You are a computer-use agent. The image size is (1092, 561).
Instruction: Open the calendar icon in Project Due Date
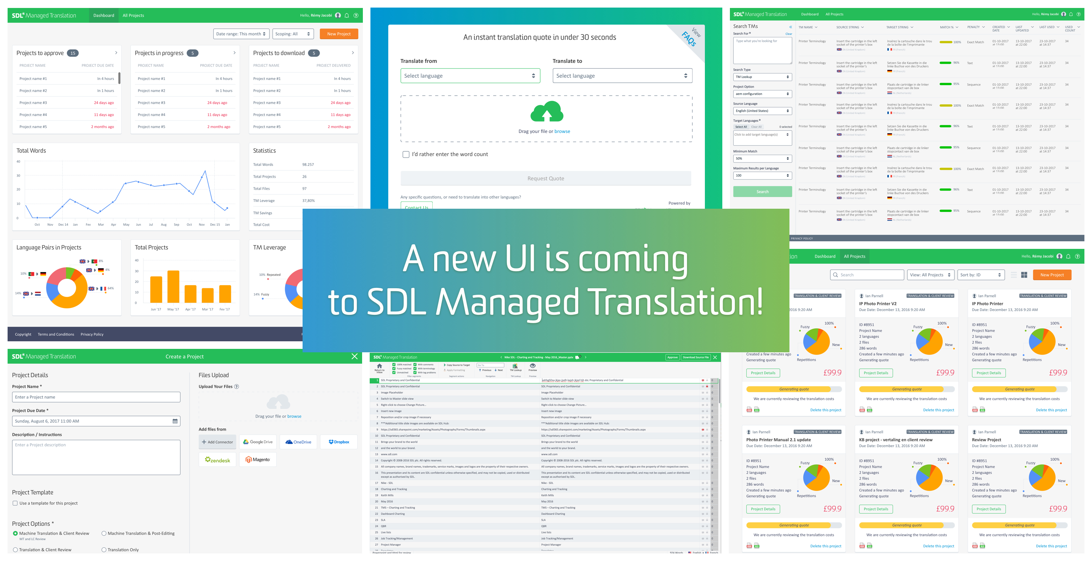point(175,421)
